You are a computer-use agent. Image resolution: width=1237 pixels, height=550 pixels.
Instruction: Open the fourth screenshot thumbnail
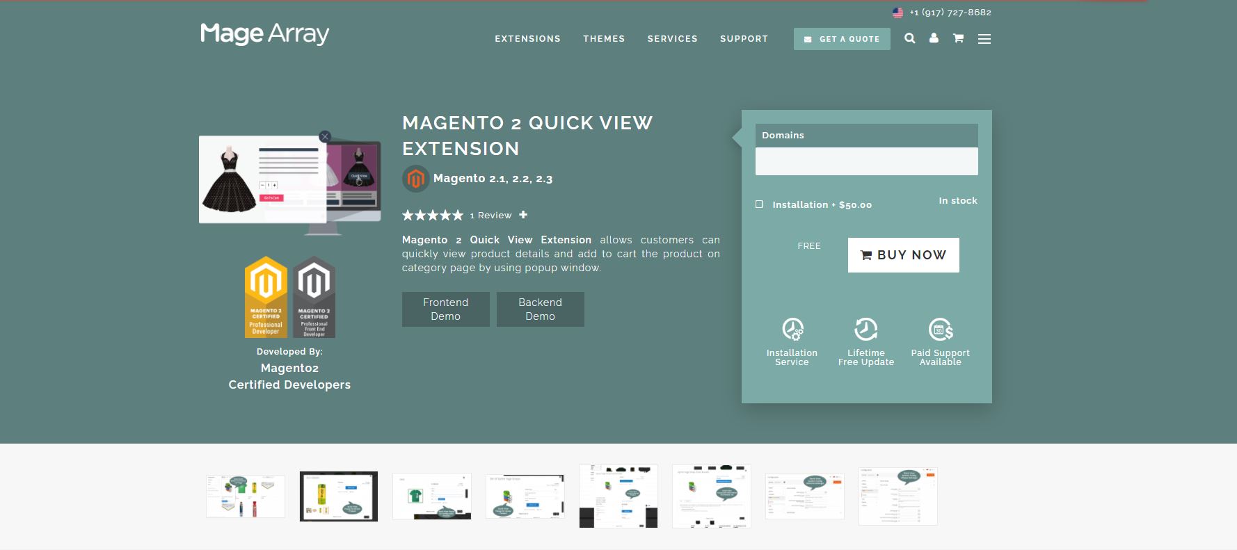[x=525, y=496]
